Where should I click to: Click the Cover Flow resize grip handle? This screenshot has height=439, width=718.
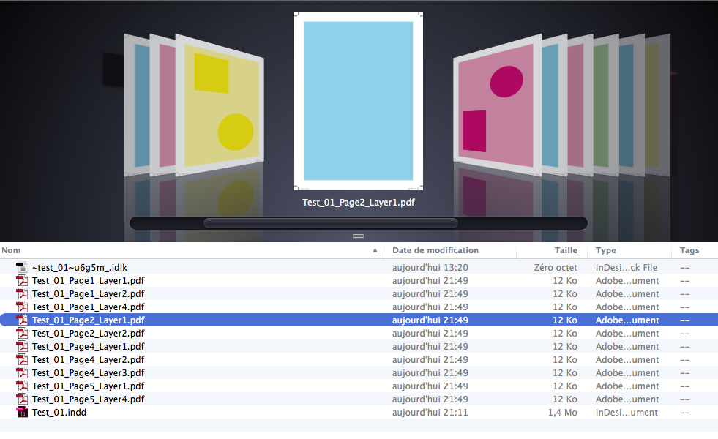358,236
